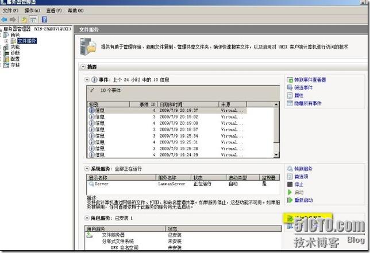Open the 操作(A) menu
The image size is (370, 253).
(x=32, y=10)
